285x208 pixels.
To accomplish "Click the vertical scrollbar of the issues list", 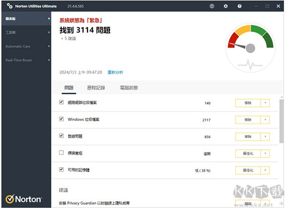I will [281, 120].
